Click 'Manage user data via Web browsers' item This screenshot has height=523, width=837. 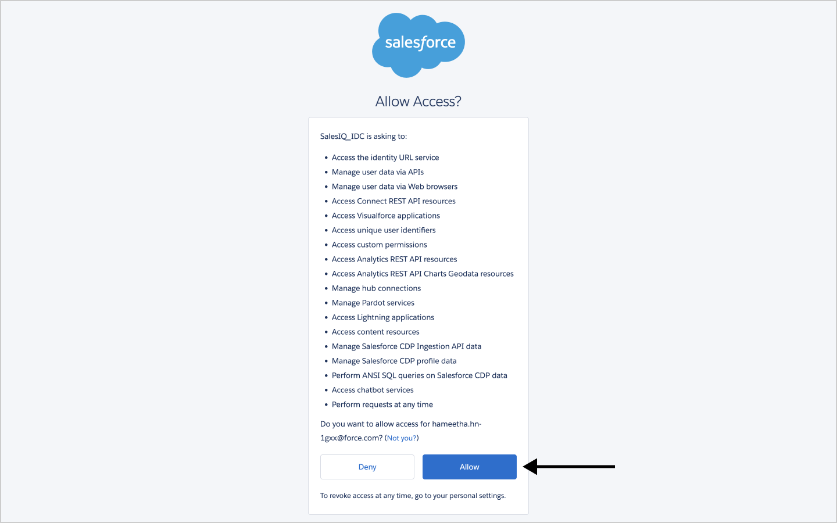(395, 187)
